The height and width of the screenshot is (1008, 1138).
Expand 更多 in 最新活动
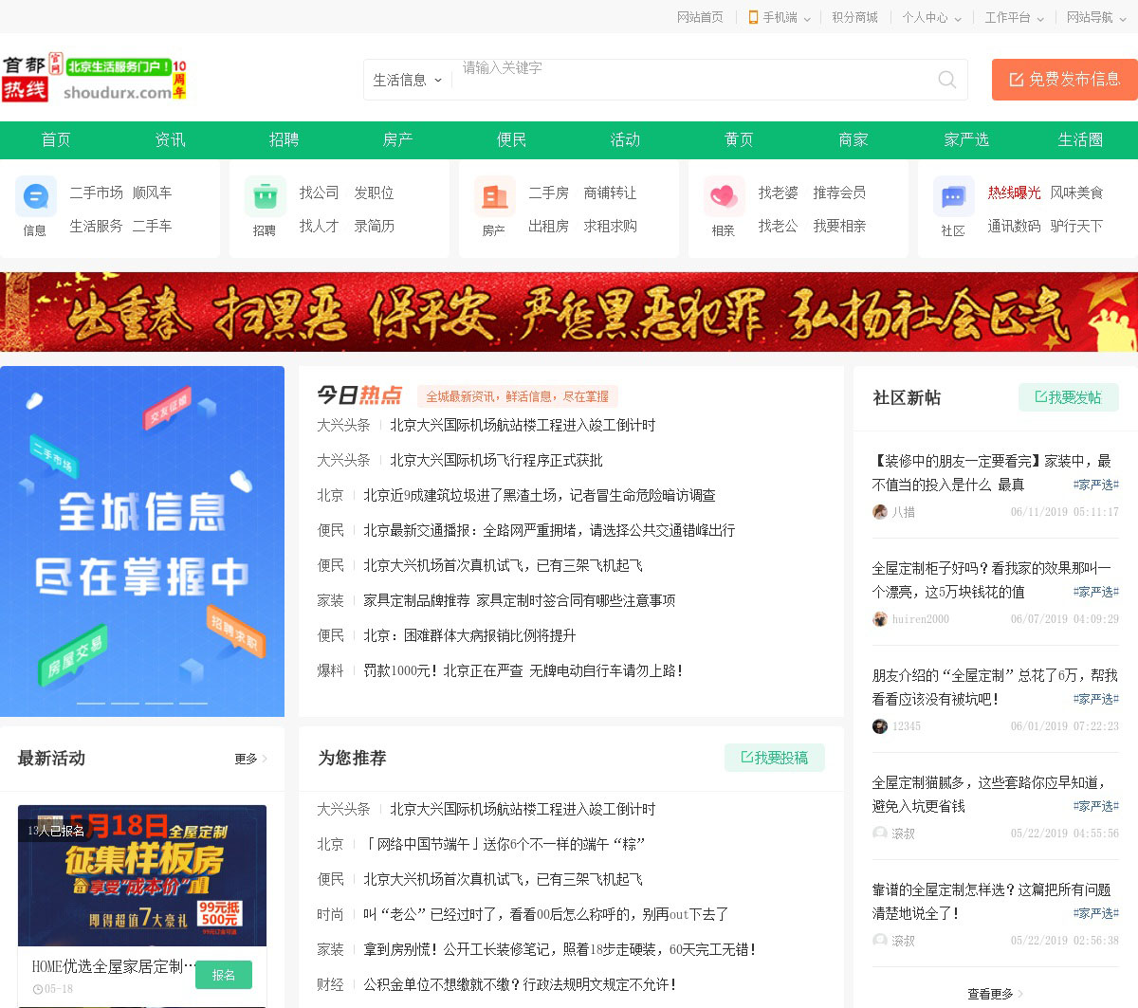[x=251, y=759]
